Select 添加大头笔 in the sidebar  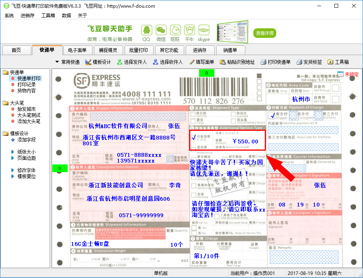(29, 121)
